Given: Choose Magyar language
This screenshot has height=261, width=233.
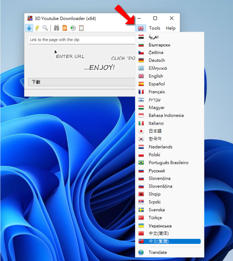Looking at the screenshot, I should [170, 108].
